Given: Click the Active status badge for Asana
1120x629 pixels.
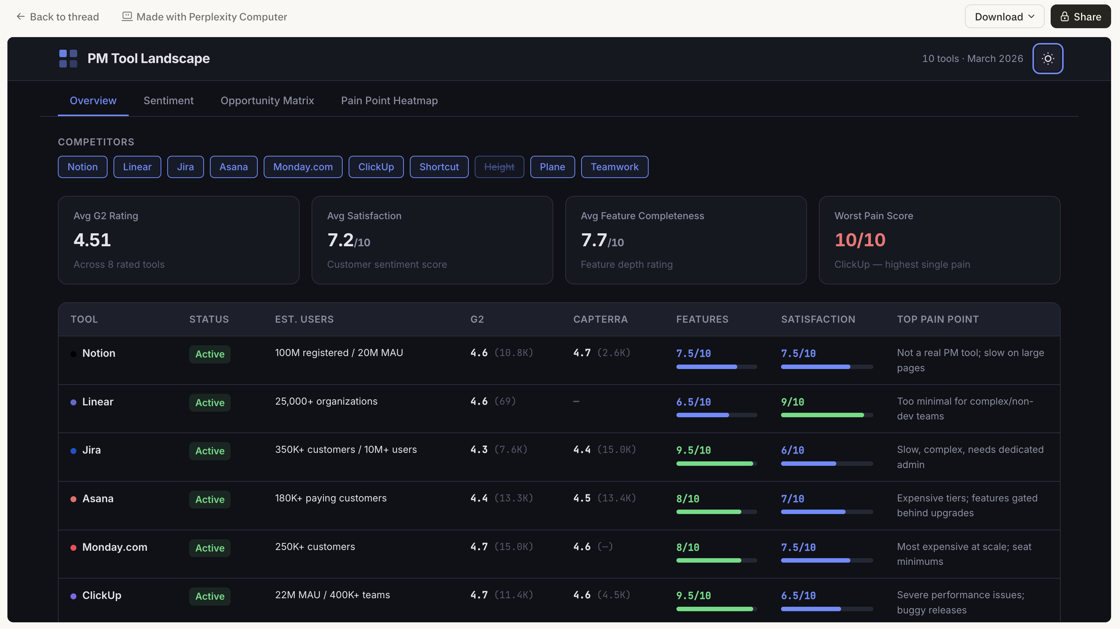Looking at the screenshot, I should [210, 499].
